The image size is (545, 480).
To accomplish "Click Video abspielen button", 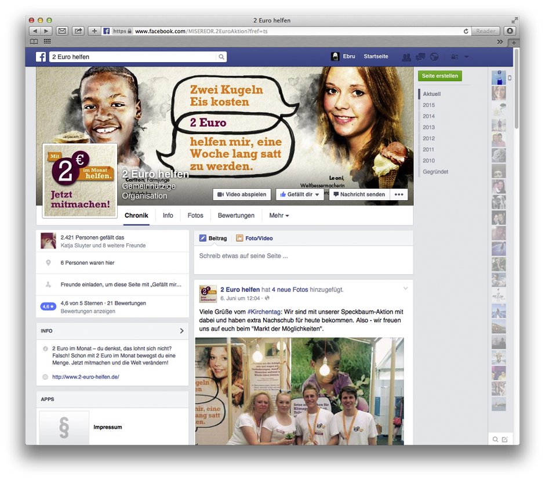I will point(242,194).
